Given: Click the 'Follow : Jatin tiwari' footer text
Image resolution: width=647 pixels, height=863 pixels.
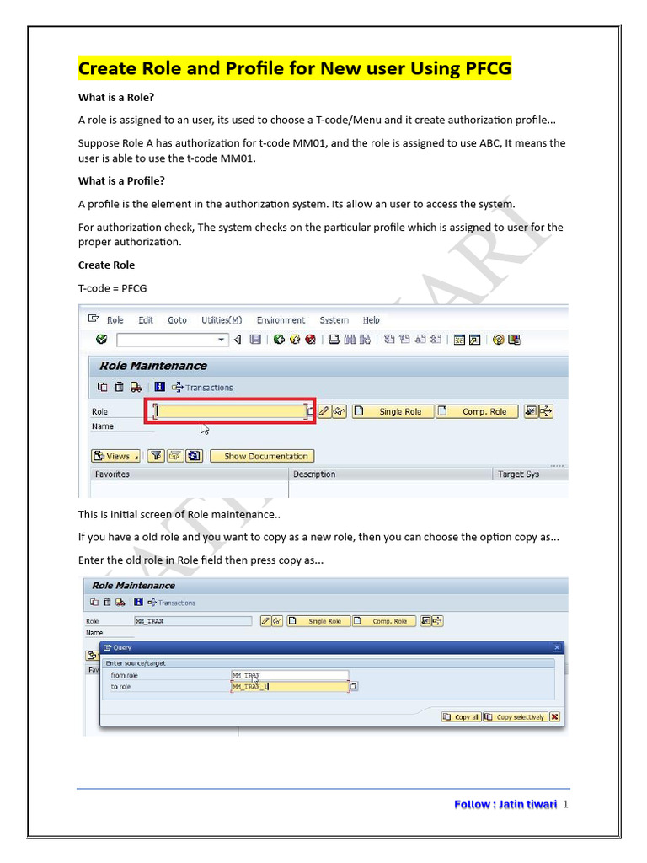Looking at the screenshot, I should [x=505, y=804].
